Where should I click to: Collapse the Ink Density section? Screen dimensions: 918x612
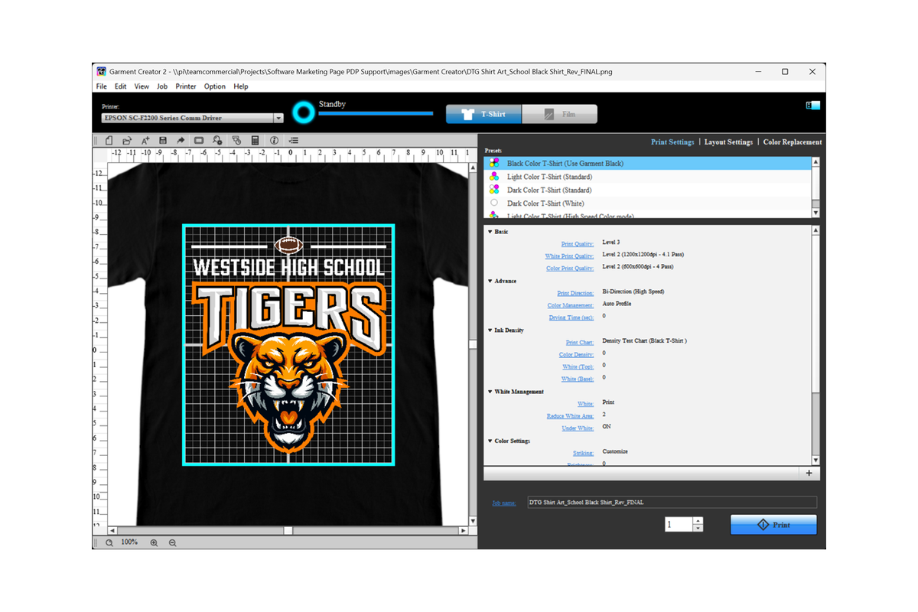pos(490,330)
